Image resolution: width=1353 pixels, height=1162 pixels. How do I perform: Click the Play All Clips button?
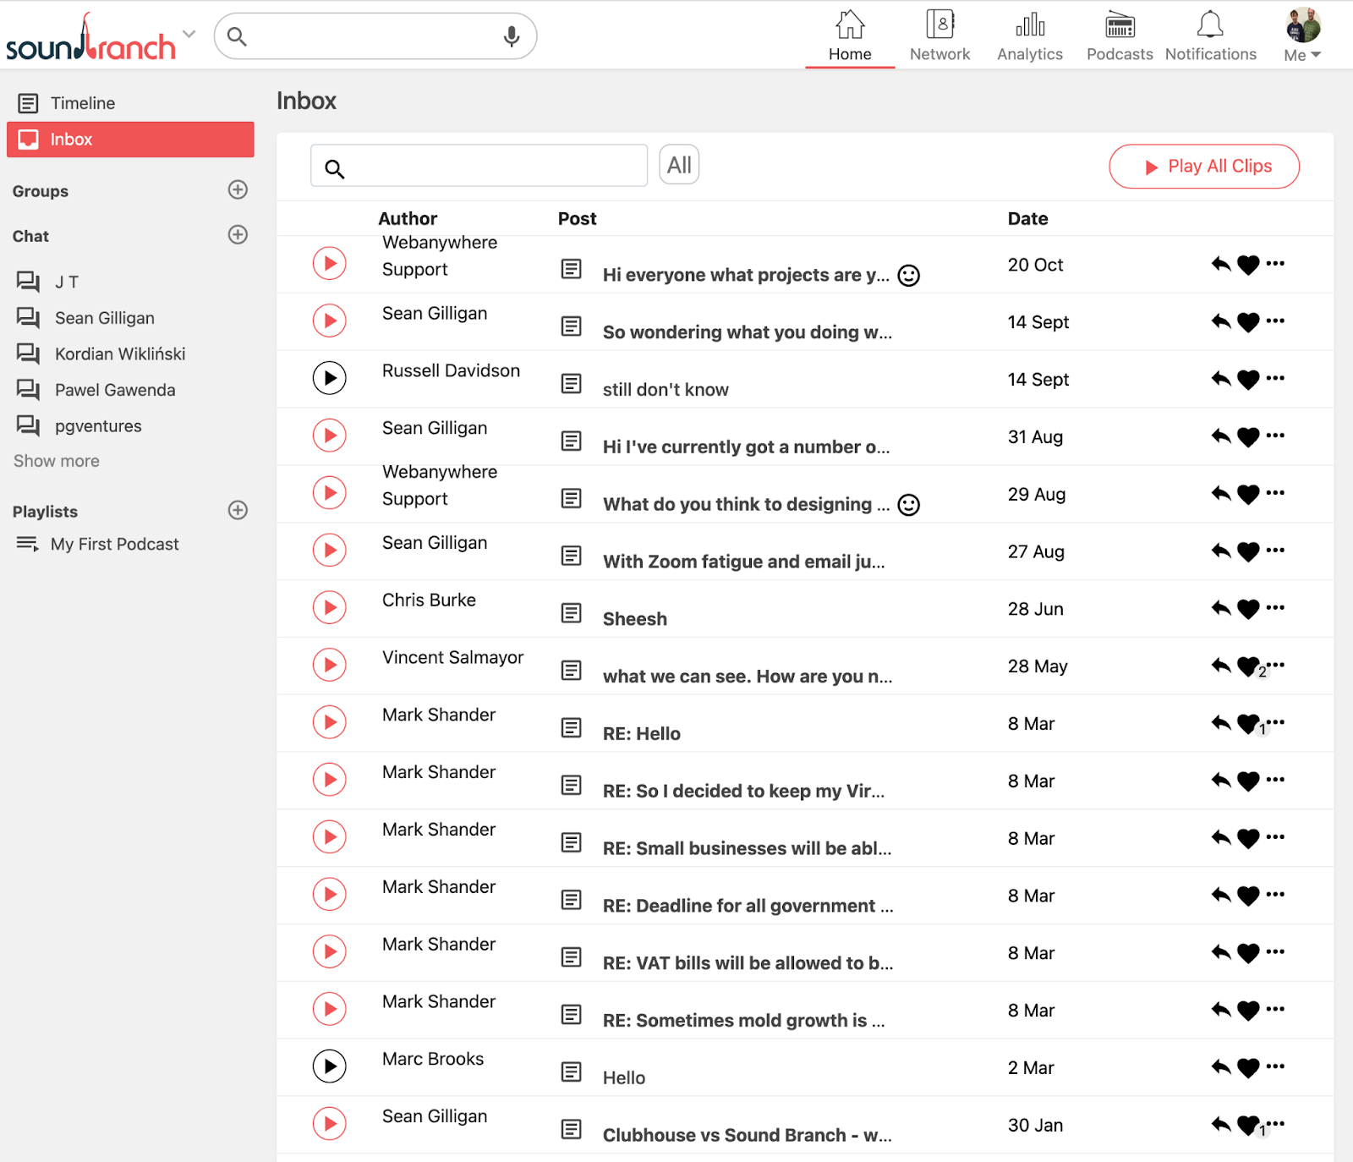click(x=1204, y=167)
